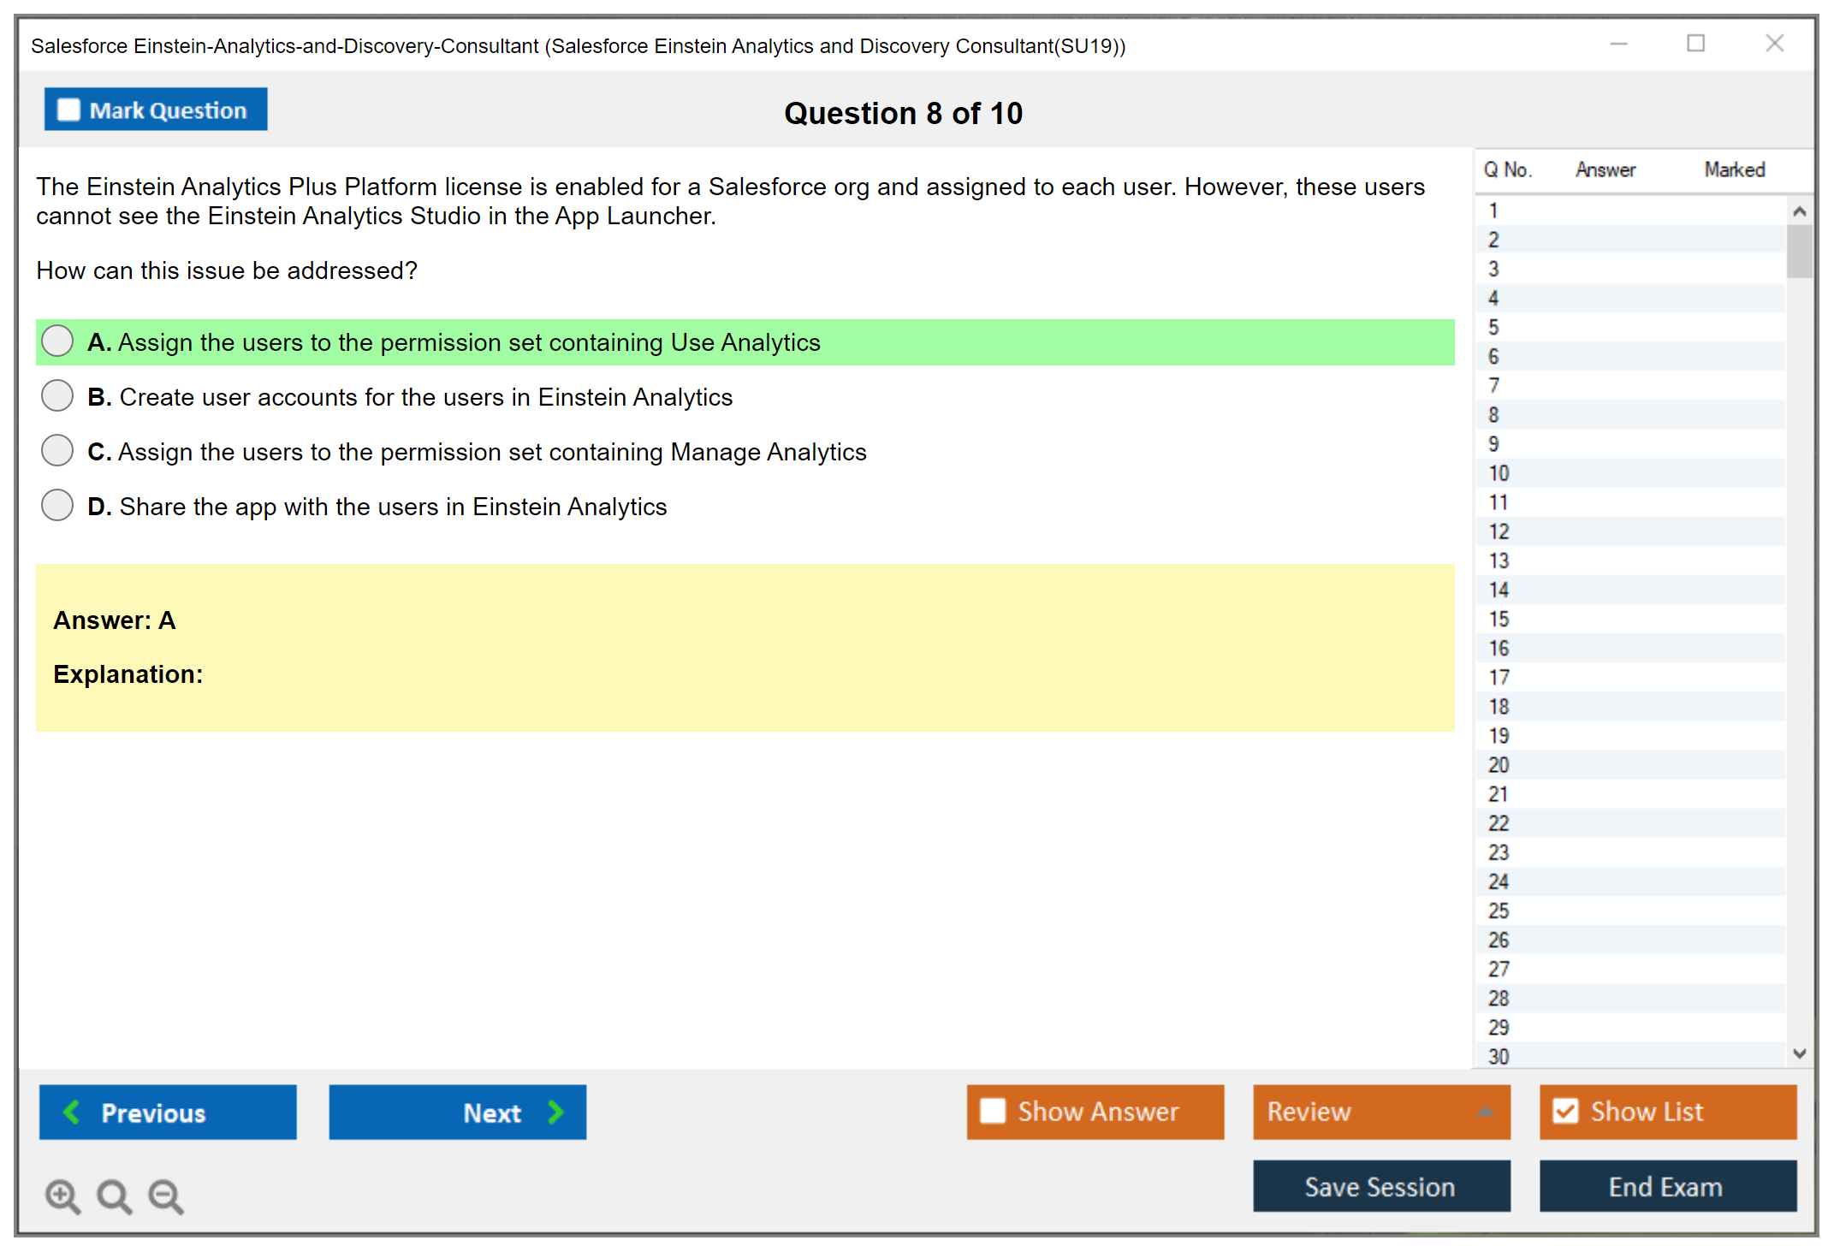Toggle the Show Answer checkbox
The height and width of the screenshot is (1258, 1840).
tap(993, 1111)
